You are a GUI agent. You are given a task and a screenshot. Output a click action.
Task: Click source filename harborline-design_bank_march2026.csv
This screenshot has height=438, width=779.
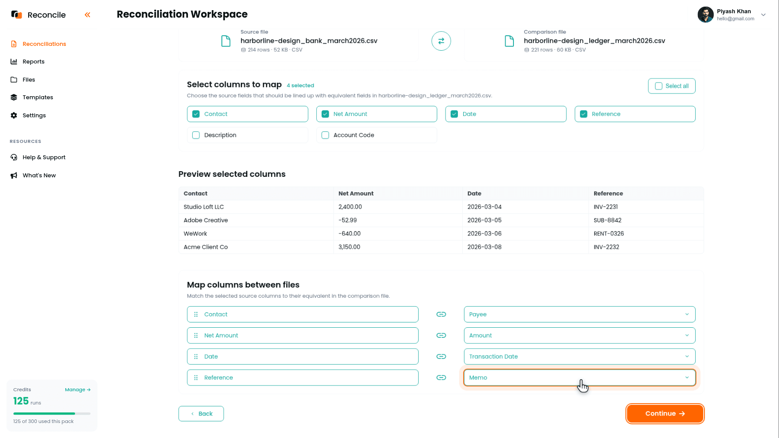pos(309,41)
